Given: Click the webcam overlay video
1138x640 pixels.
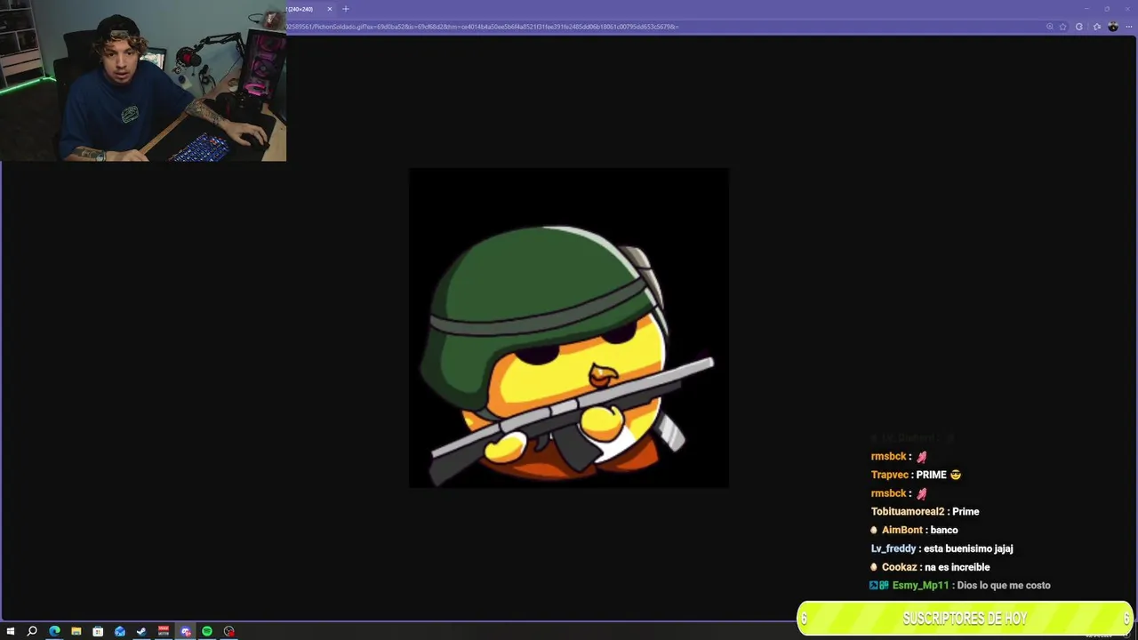Looking at the screenshot, I should [x=143, y=81].
